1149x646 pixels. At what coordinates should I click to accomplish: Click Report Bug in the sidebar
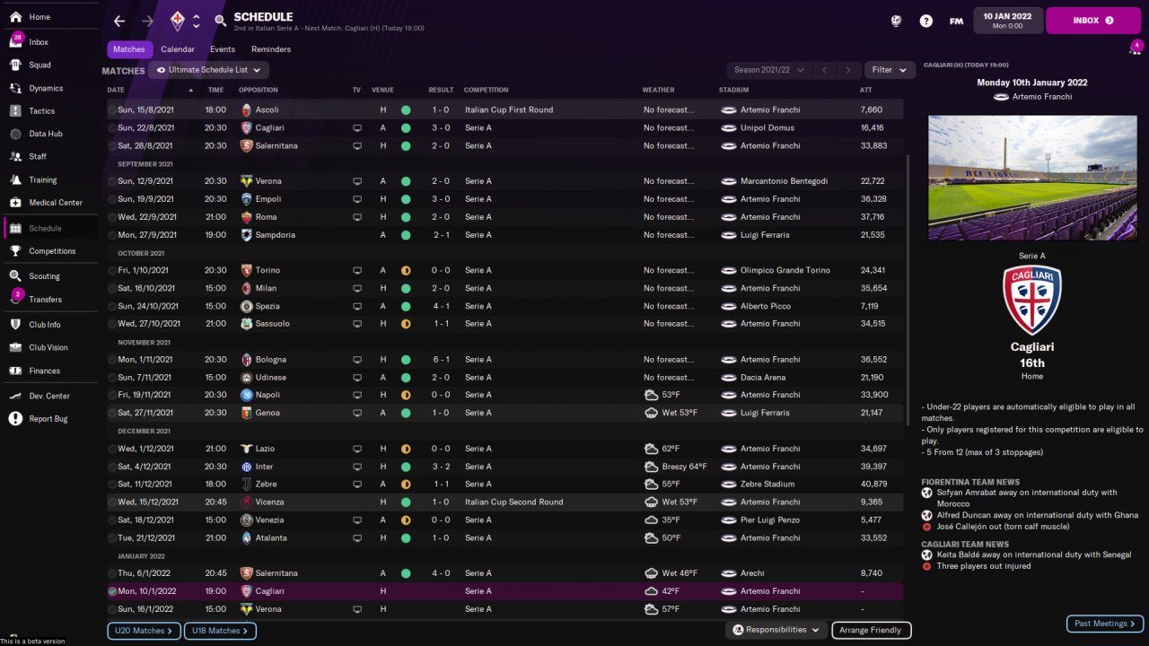(49, 419)
